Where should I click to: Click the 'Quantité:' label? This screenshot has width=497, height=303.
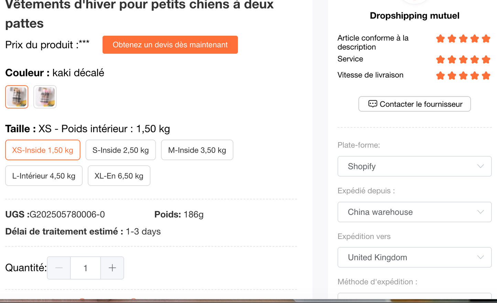click(26, 268)
